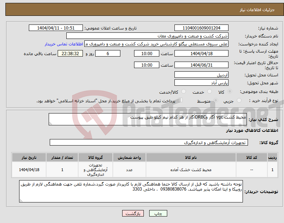
Task: Click the ردیف column header
Action: (x=272, y=157)
